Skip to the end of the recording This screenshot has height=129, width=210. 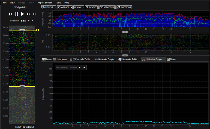[34, 14]
